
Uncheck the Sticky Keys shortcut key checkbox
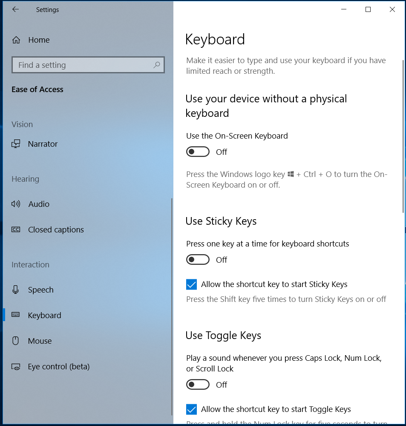click(192, 284)
